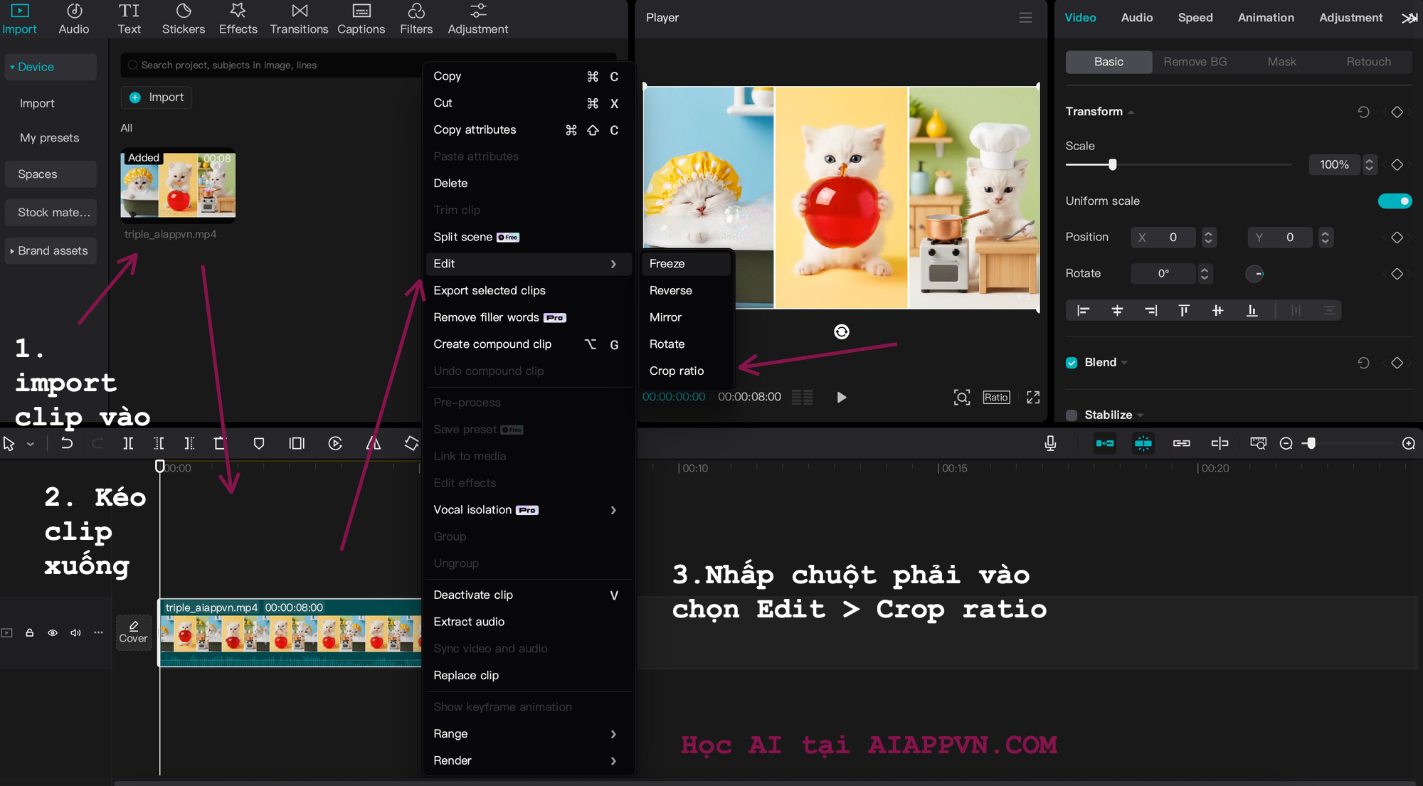Reset Transform with the reset arrow icon
1423x786 pixels.
point(1363,112)
